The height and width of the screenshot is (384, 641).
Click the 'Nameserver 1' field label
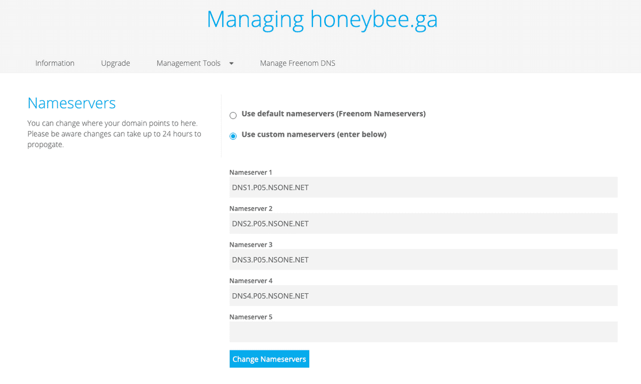pos(251,173)
